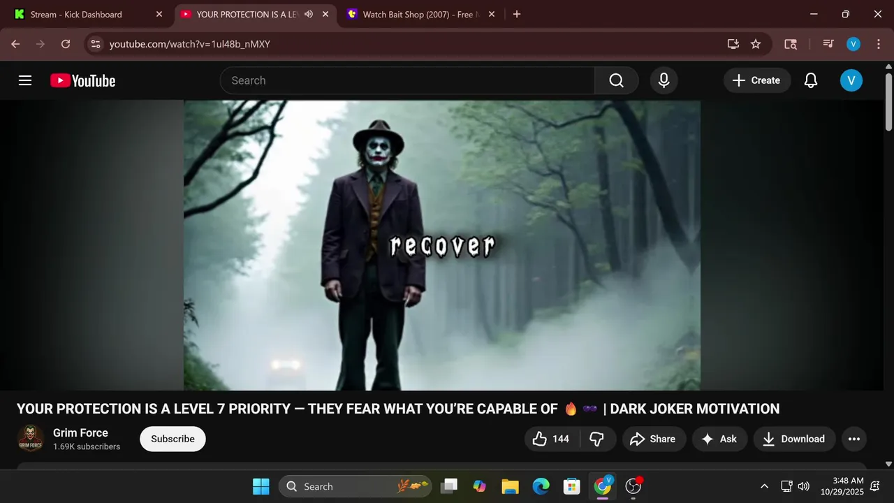
Task: Click scrollbar down arrow
Action: 888,463
